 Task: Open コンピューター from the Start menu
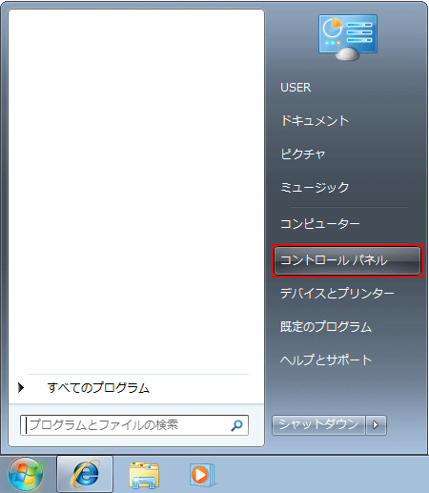tap(320, 224)
